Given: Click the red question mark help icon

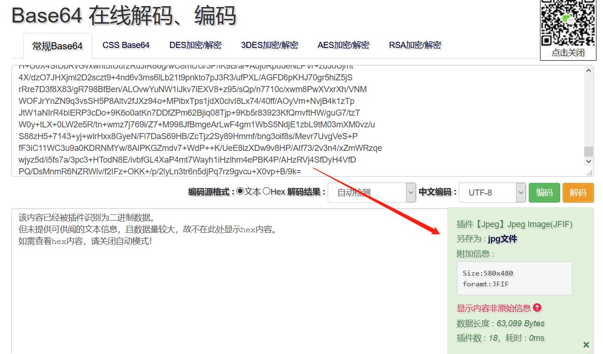Looking at the screenshot, I should 537,307.
